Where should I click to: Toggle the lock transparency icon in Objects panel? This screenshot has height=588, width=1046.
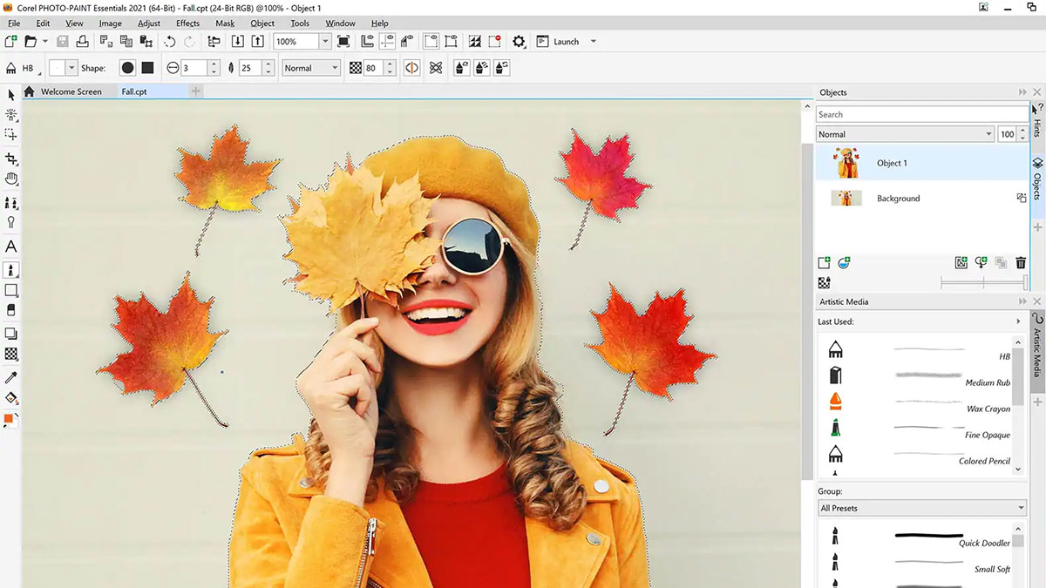click(823, 282)
